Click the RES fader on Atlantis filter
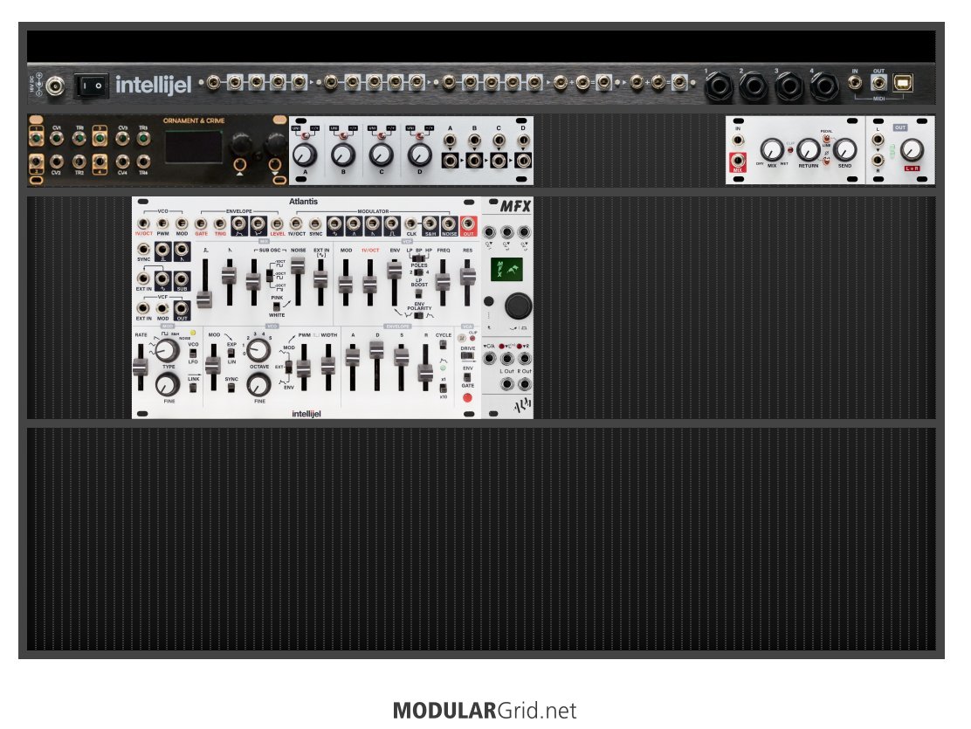Image resolution: width=971 pixels, height=729 pixels. (467, 276)
